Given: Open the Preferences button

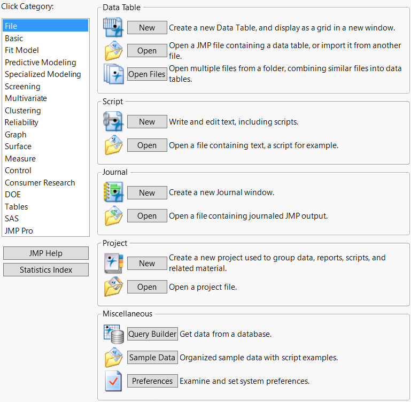Looking at the screenshot, I should (152, 381).
